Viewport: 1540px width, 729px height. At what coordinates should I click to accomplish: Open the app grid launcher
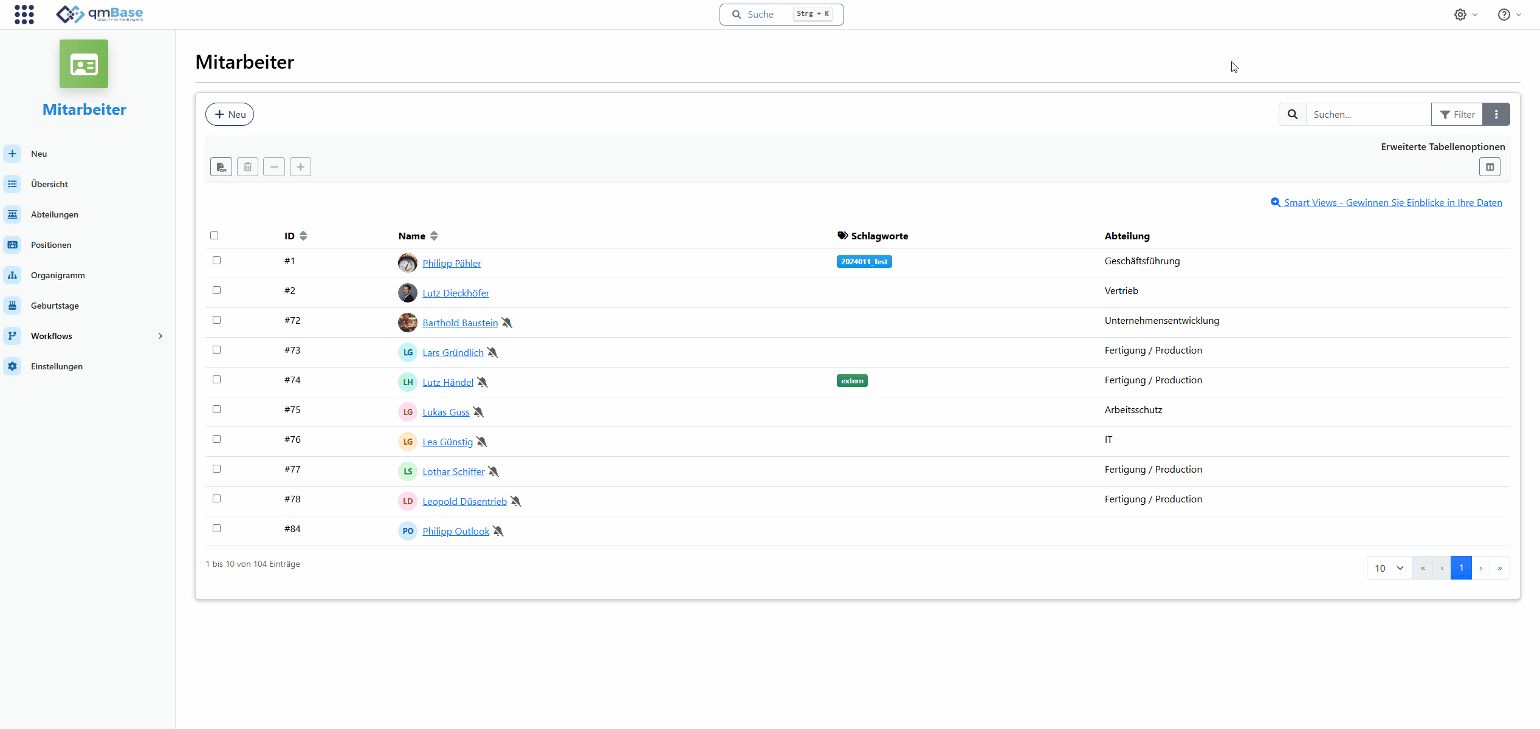pos(24,14)
